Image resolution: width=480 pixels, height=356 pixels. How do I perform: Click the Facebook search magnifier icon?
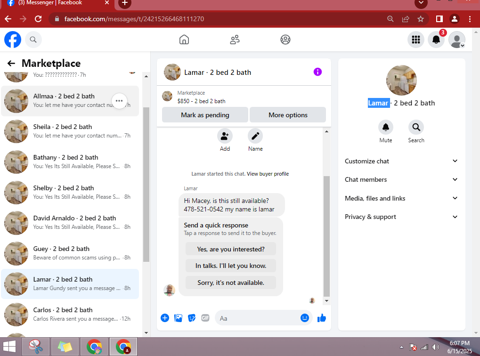(x=33, y=40)
